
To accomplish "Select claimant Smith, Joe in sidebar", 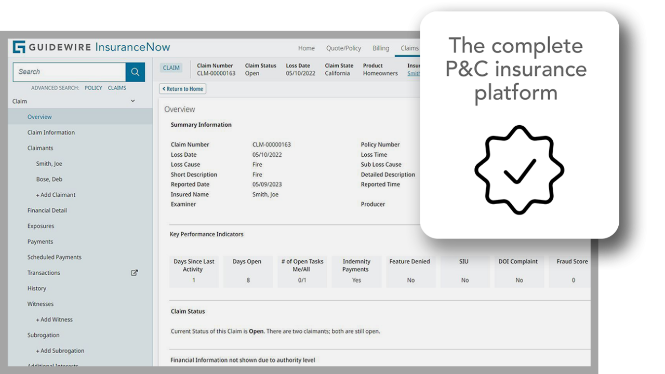I will [49, 164].
